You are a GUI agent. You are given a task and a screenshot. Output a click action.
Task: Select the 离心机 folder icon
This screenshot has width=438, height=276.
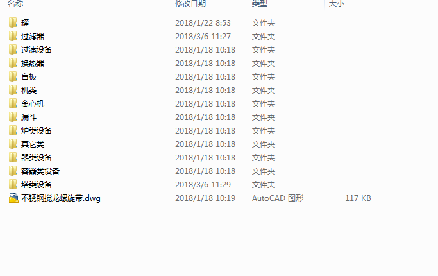coord(13,103)
